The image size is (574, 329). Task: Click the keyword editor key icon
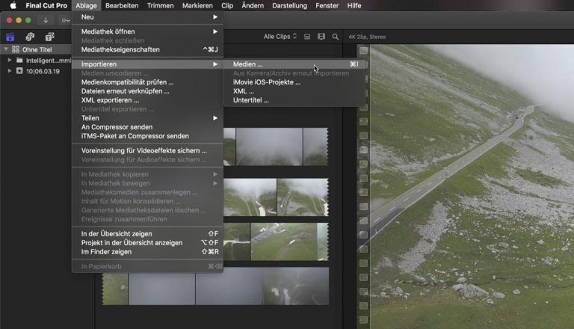click(x=66, y=20)
